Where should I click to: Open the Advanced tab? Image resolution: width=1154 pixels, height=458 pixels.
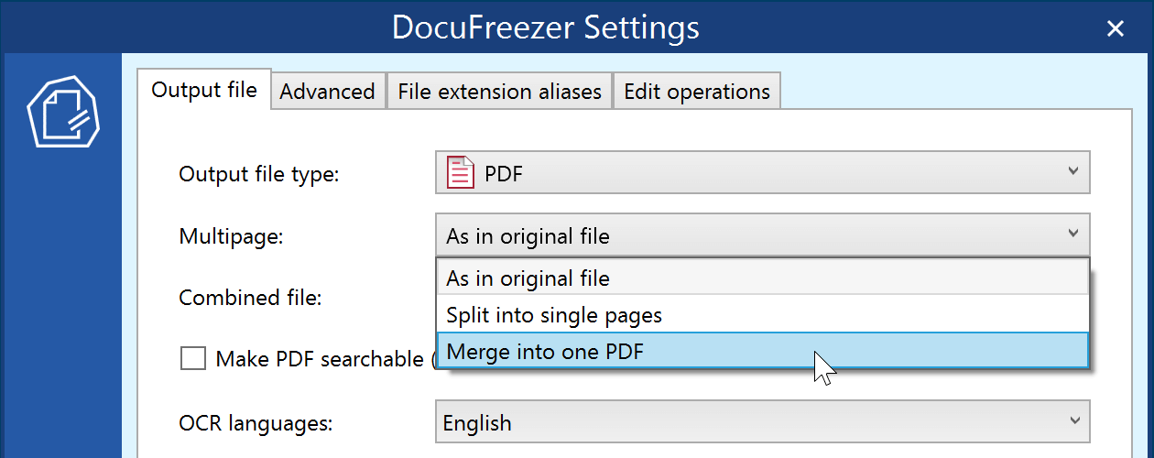(x=327, y=92)
